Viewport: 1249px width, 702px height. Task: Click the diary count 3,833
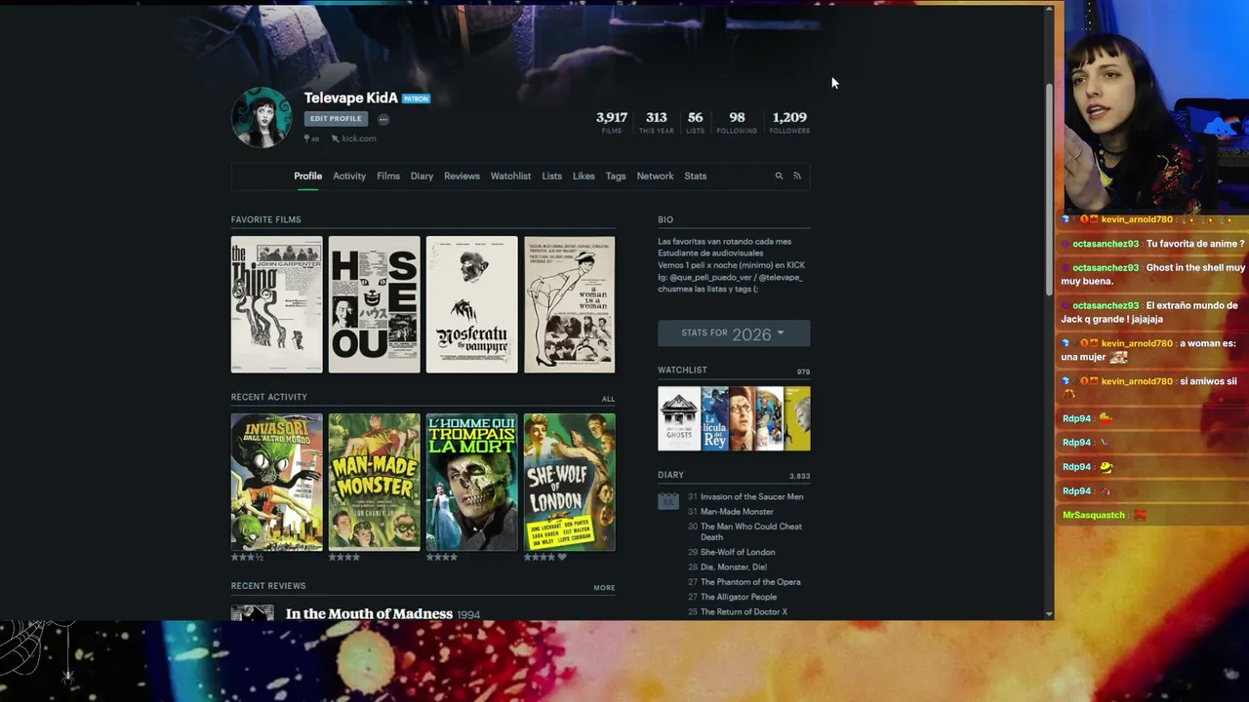pyautogui.click(x=799, y=477)
